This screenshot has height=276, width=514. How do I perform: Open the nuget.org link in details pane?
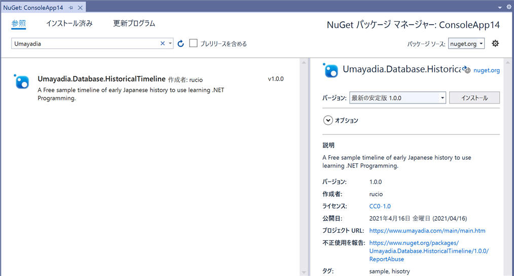[x=487, y=70]
